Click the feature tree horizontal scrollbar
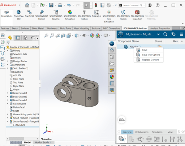 22,138
